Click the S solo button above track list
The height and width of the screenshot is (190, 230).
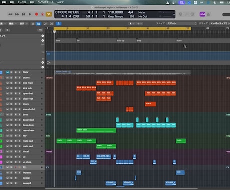(x=7, y=30)
